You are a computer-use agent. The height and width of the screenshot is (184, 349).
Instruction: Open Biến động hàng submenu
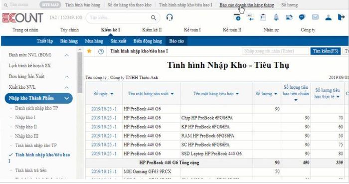[x=148, y=41]
